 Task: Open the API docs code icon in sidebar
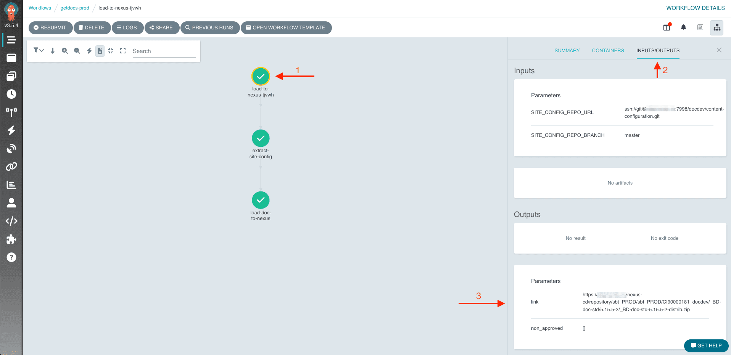[x=11, y=221]
